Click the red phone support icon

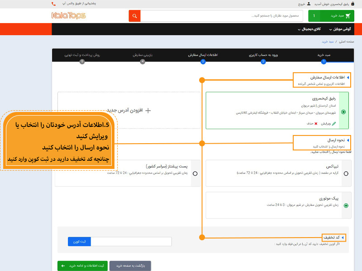tap(54, 4)
